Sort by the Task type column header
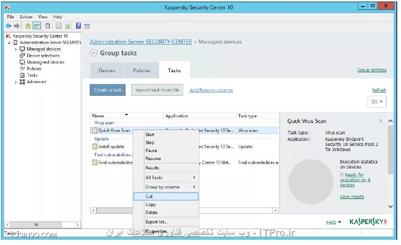 pos(258,116)
